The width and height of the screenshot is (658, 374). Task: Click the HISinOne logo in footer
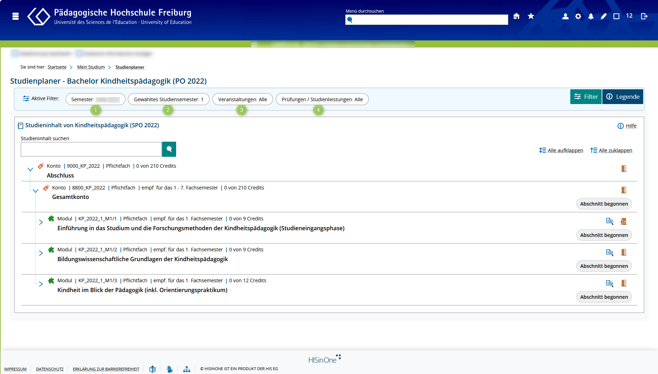tap(324, 359)
